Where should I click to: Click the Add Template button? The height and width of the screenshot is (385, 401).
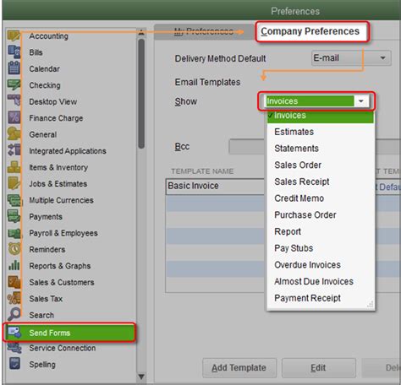(x=239, y=367)
